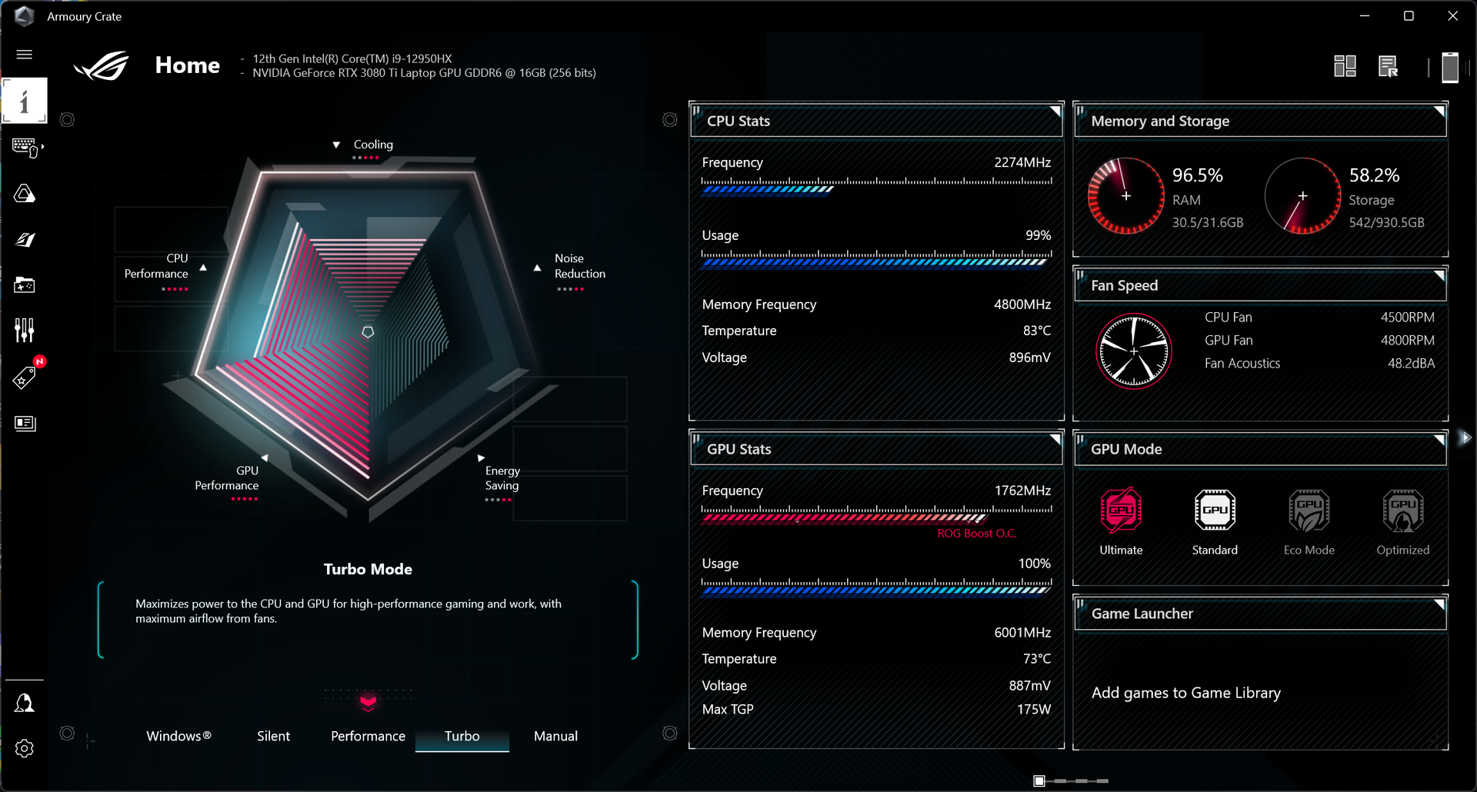Viewport: 1477px width, 792px height.
Task: Click the Cooling triangle marker
Action: 336,145
